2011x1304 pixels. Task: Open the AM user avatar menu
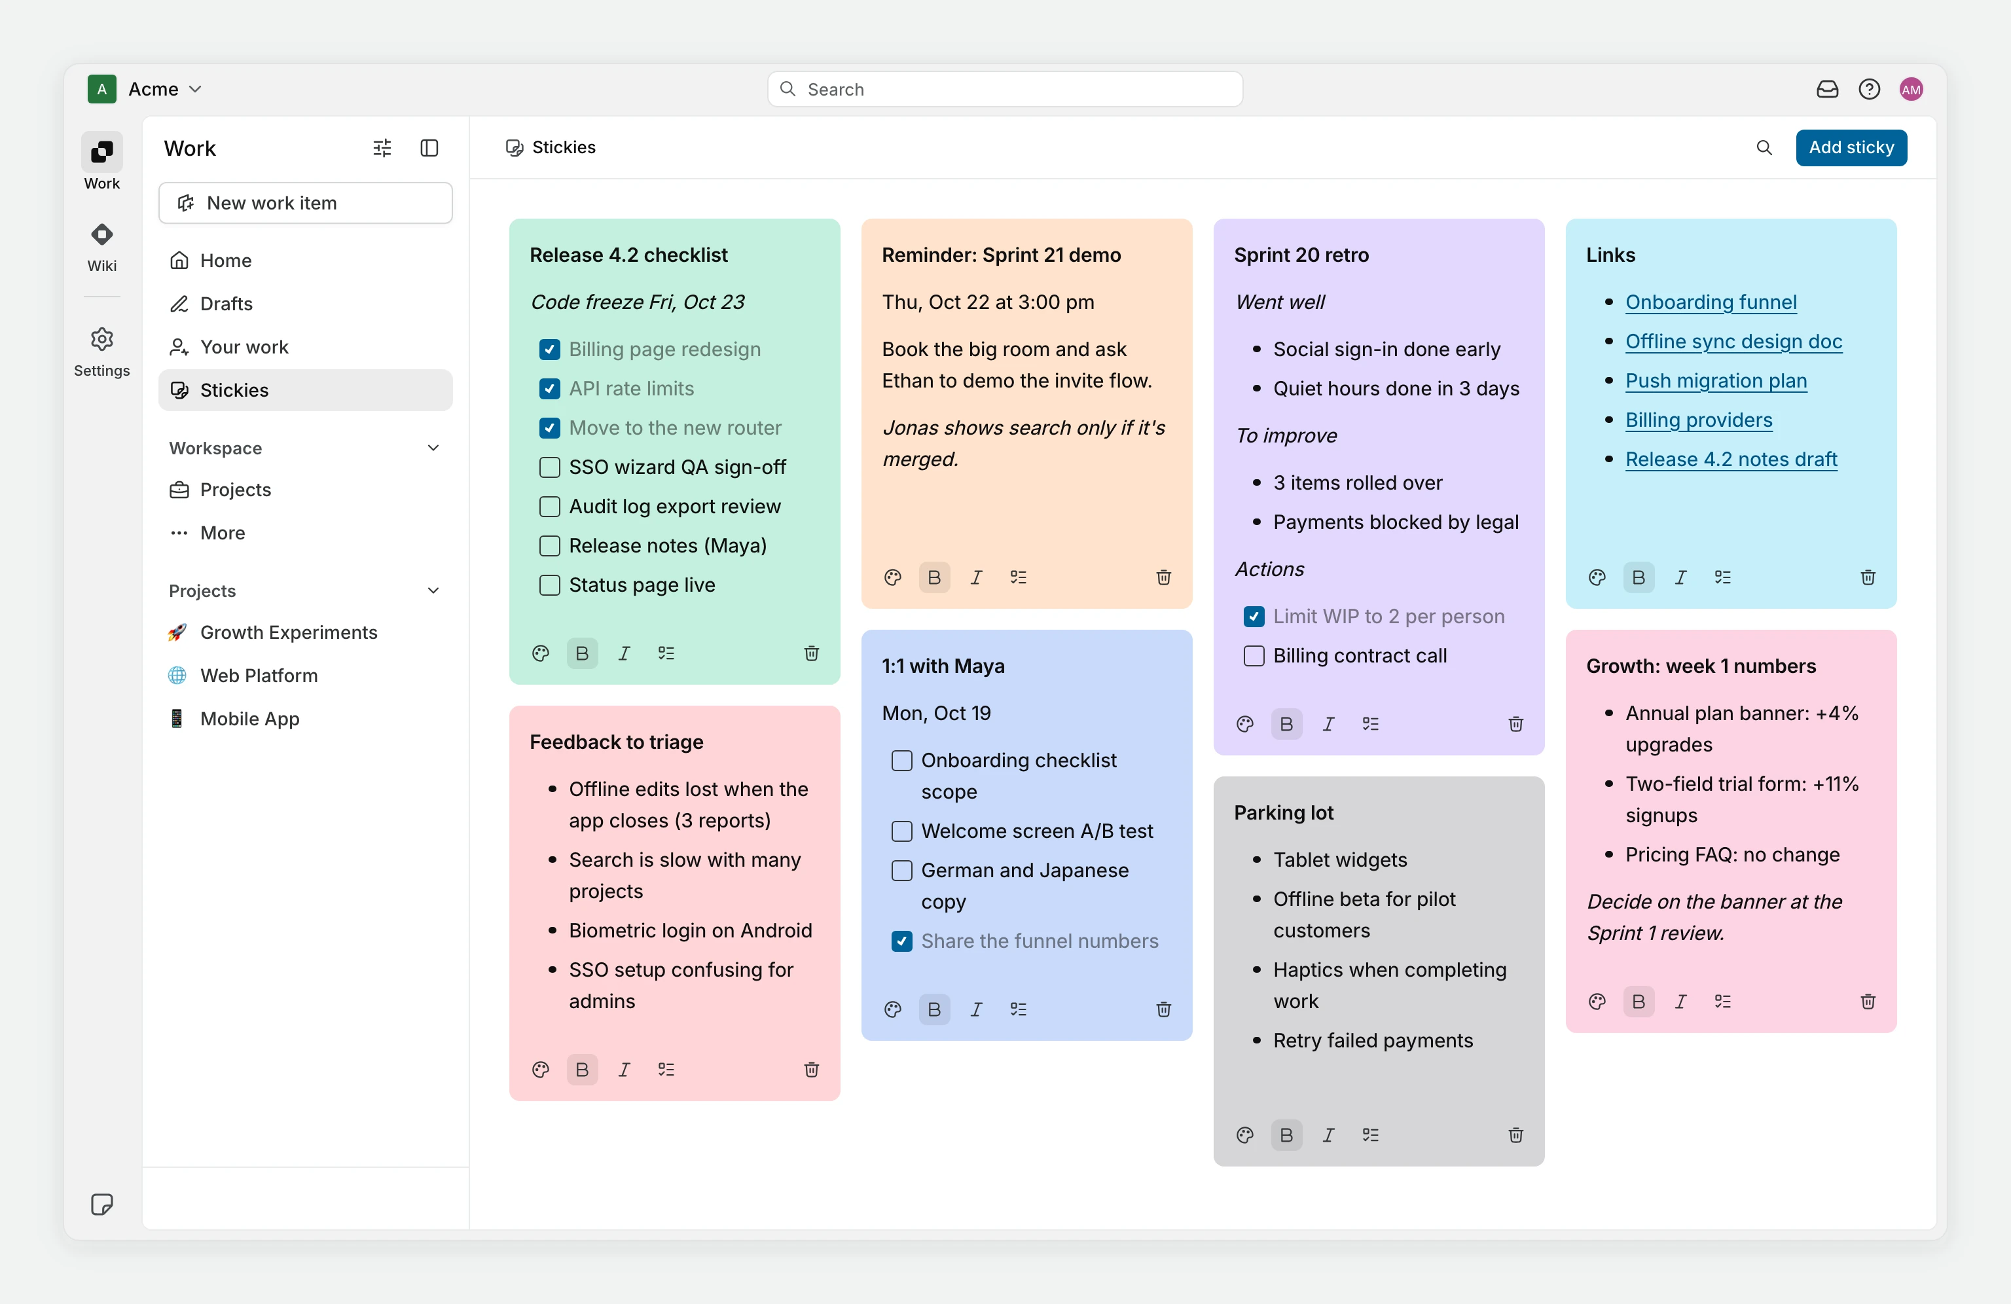[1911, 89]
